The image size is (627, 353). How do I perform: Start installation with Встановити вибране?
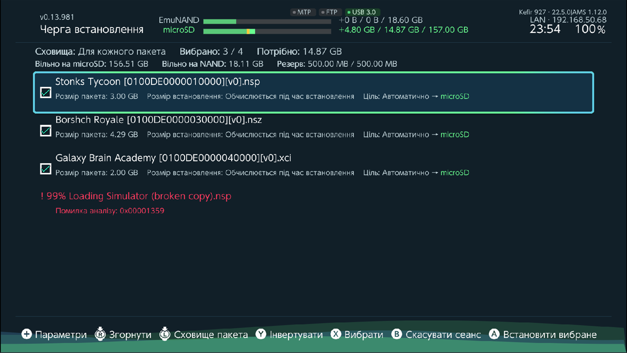click(550, 335)
